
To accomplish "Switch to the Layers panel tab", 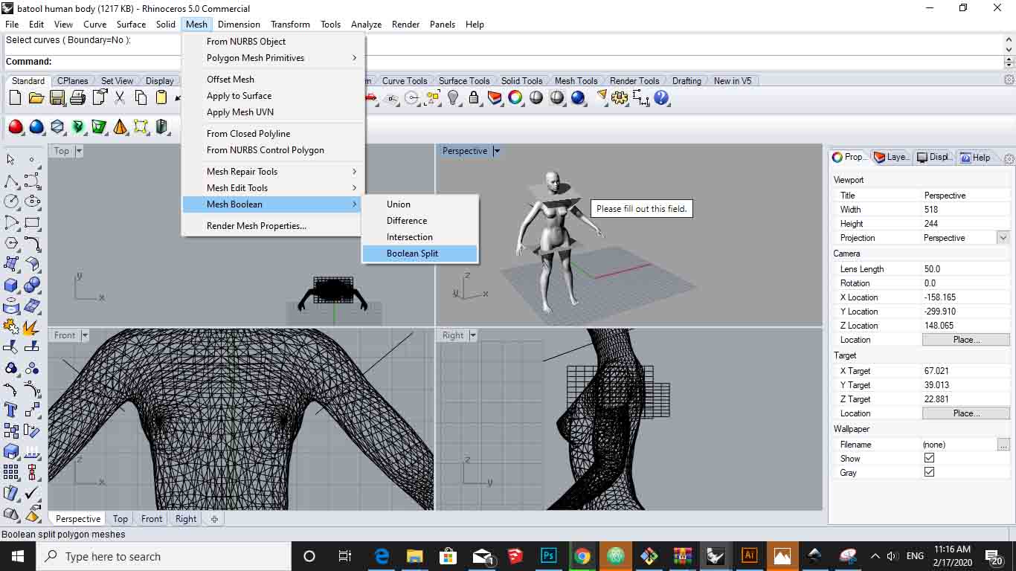I will click(891, 158).
